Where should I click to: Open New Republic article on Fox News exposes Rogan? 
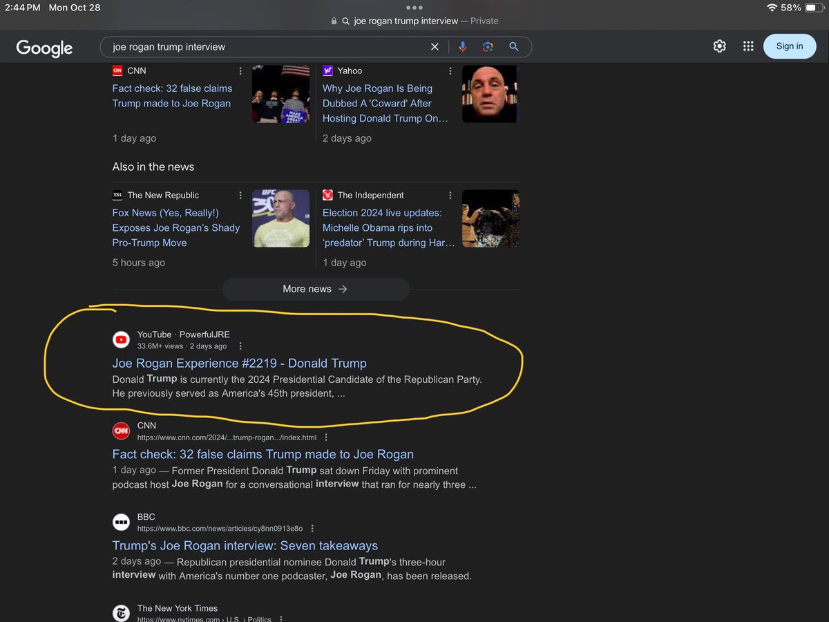tap(176, 228)
